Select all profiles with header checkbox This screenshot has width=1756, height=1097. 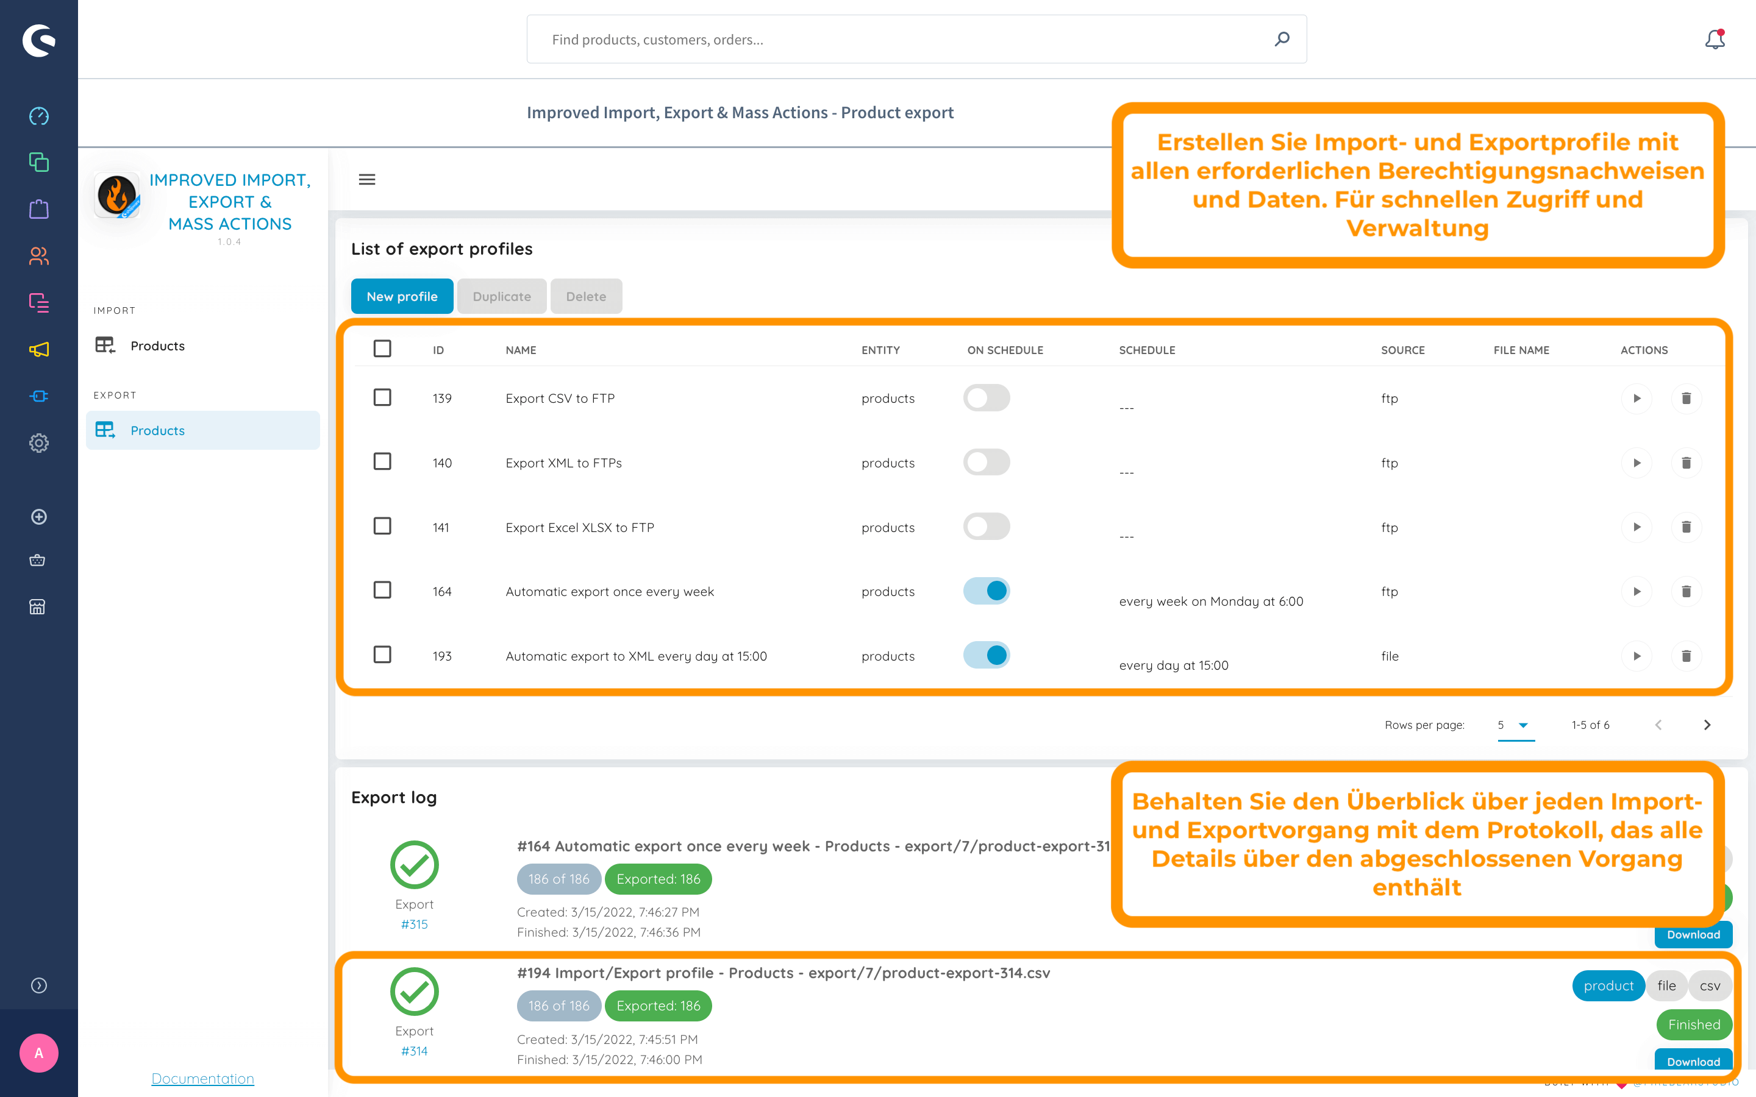tap(382, 349)
